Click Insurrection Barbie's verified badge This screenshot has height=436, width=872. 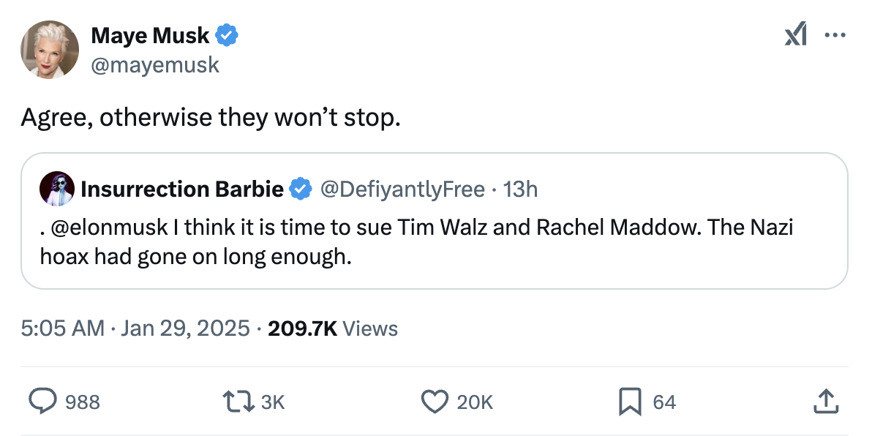click(300, 189)
